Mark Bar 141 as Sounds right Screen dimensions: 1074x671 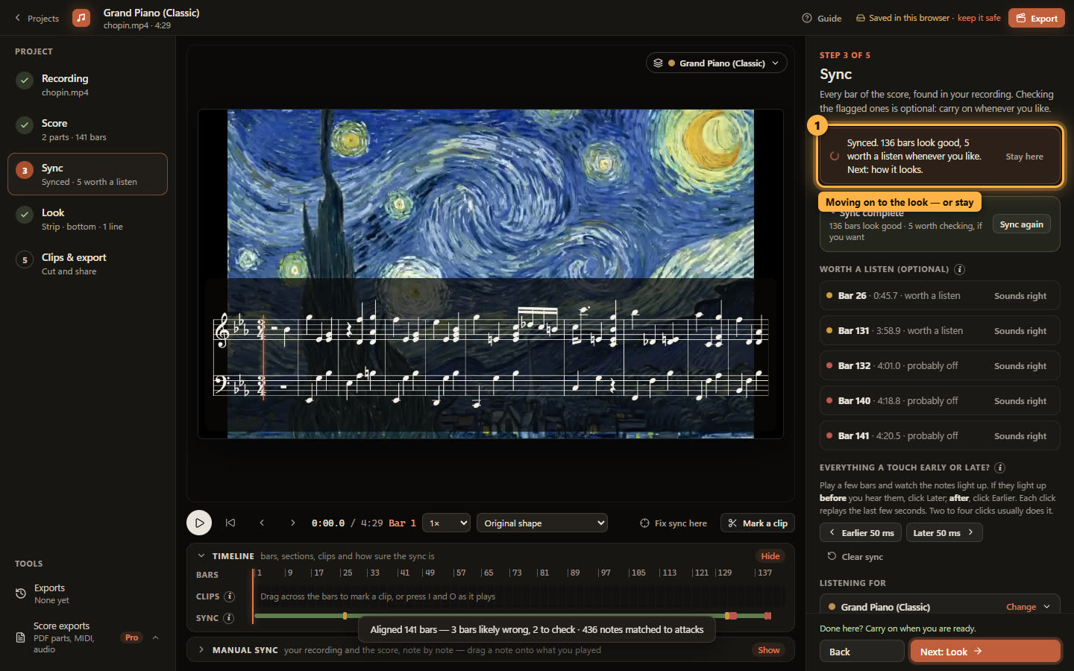coord(1020,436)
